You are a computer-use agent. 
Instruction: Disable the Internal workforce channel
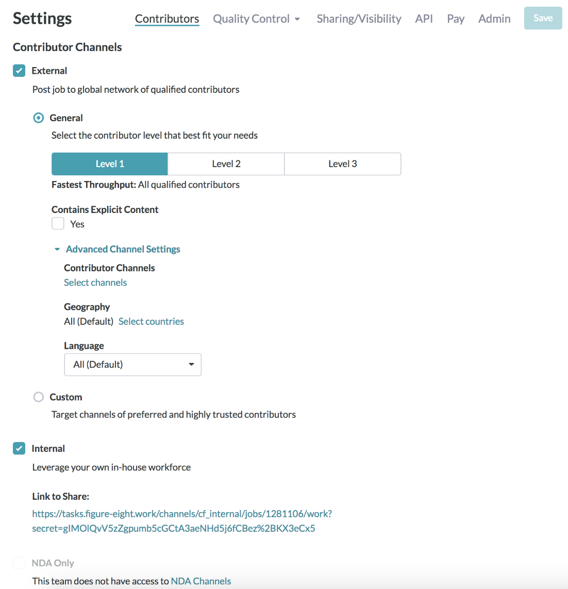[x=19, y=448]
